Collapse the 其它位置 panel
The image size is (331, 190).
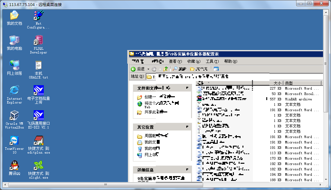pos(187,127)
